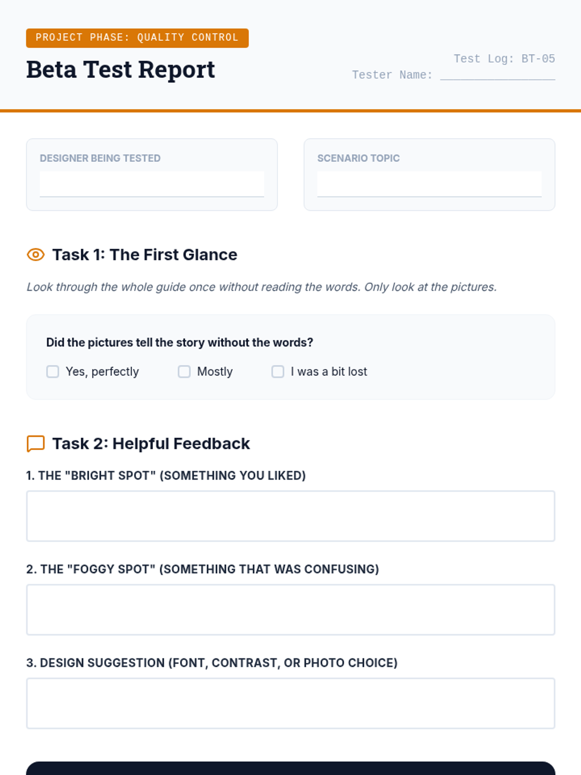Focus the Design Suggestion text box
The width and height of the screenshot is (581, 775).
pyautogui.click(x=290, y=703)
